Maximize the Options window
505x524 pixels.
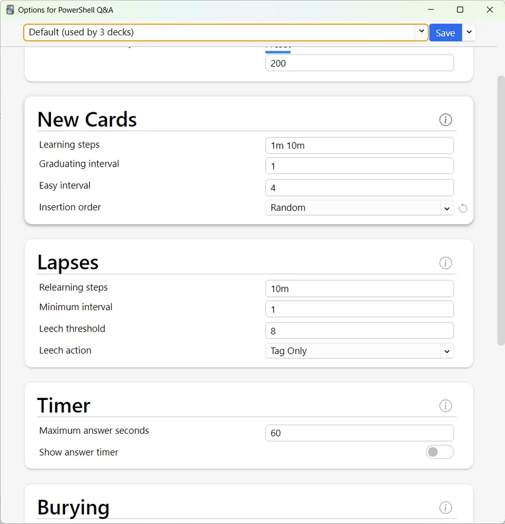click(460, 10)
